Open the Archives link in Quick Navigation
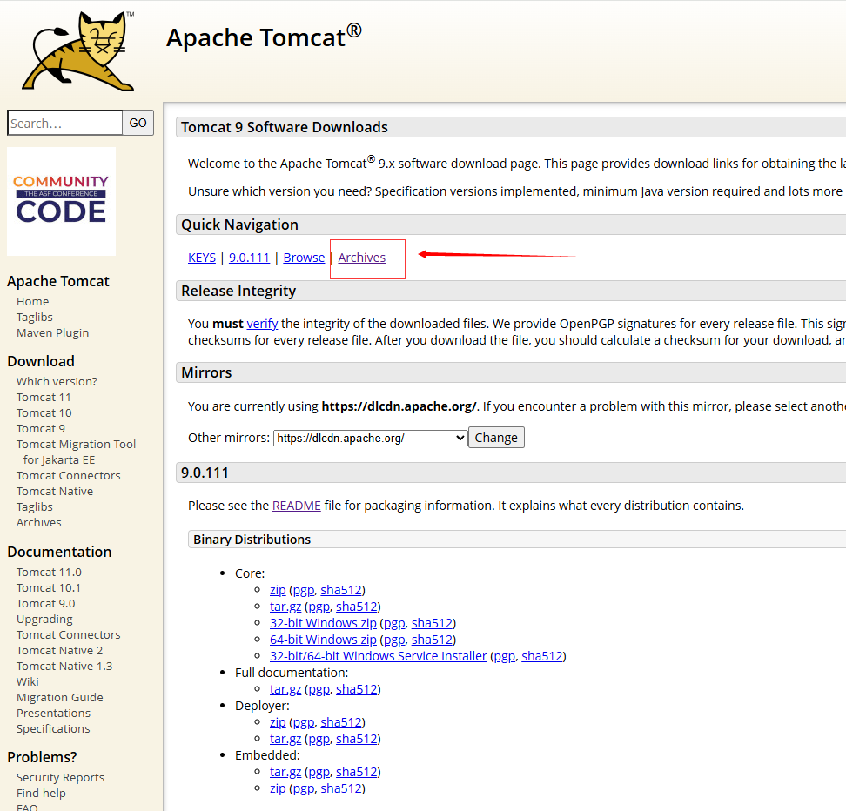This screenshot has height=811, width=846. coord(362,258)
